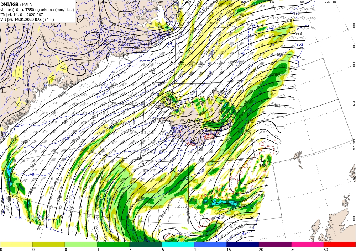Viewport: 356px width, 252px height.
Task: Click the 20W longitude label
Action: (188, 1)
